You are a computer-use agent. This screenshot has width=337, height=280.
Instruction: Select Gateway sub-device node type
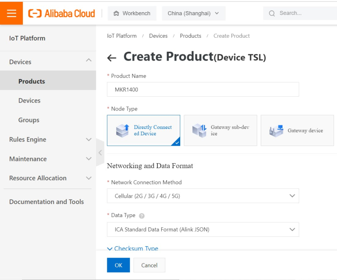coord(220,130)
